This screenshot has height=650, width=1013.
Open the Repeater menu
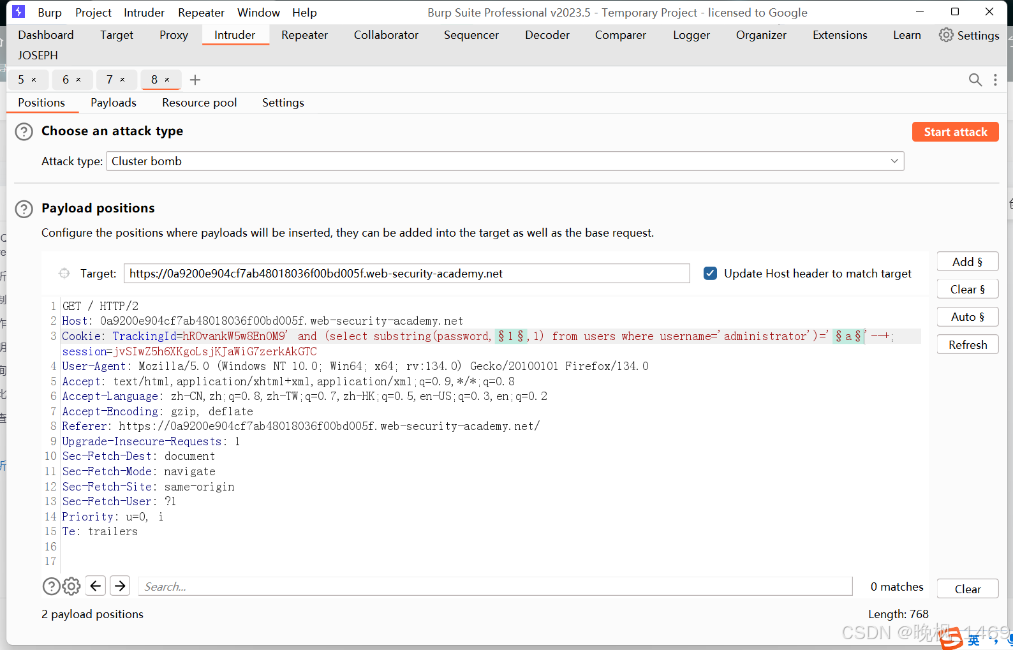201,12
